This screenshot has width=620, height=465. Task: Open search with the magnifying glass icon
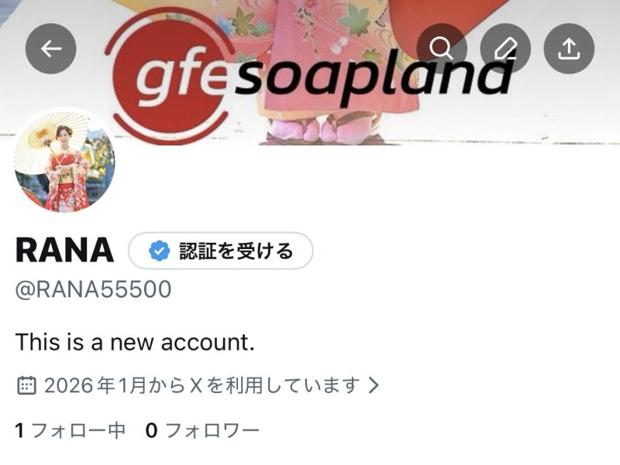click(442, 49)
